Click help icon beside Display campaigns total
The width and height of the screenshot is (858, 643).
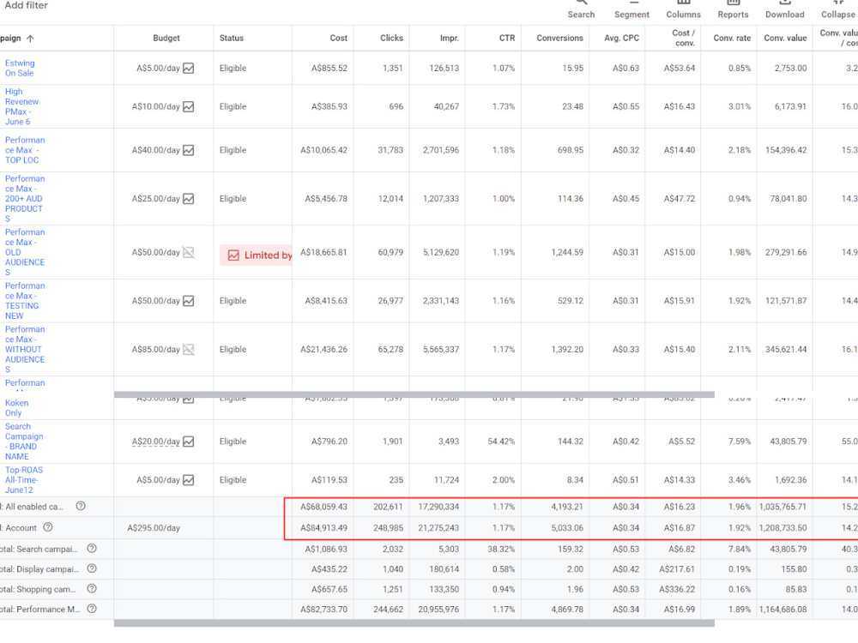[x=92, y=568]
